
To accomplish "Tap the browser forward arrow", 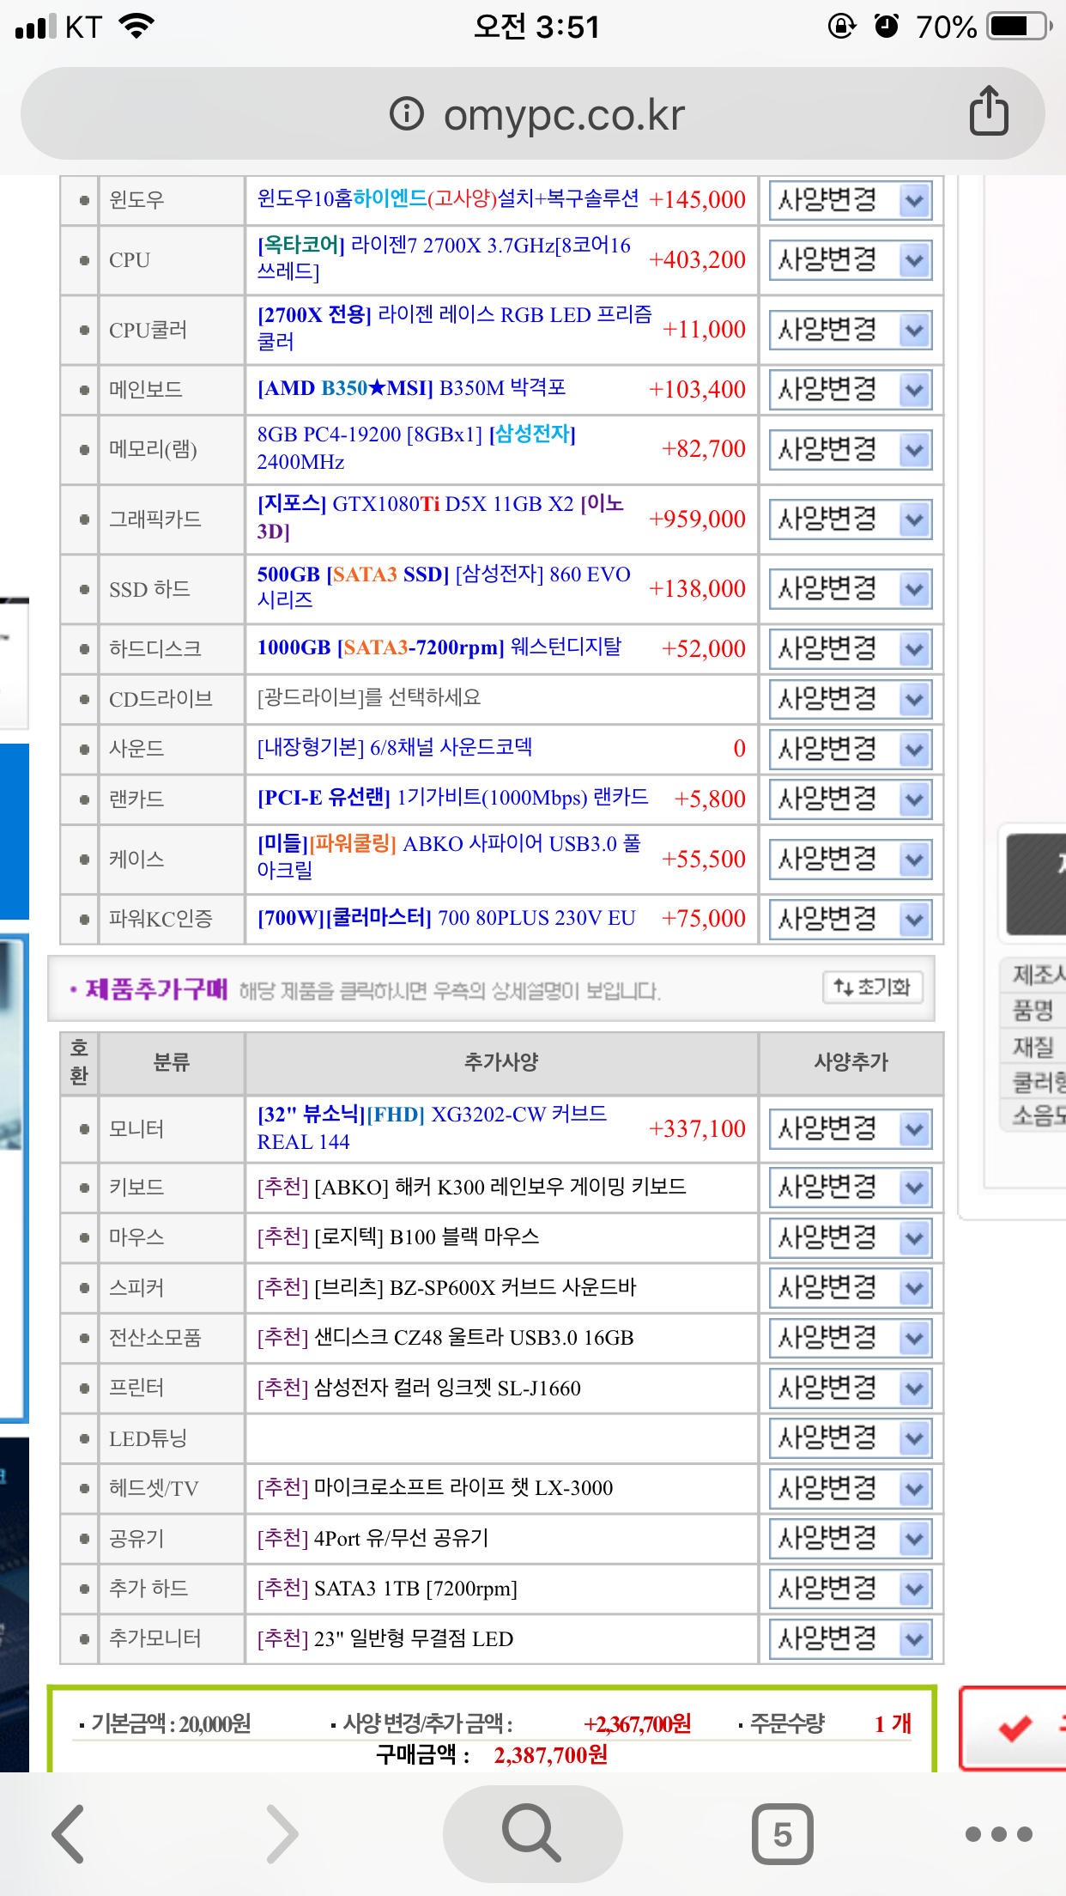I will click(282, 1834).
